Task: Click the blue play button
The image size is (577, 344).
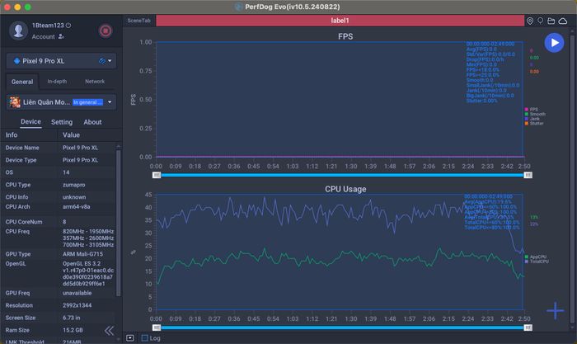Action: (x=554, y=43)
